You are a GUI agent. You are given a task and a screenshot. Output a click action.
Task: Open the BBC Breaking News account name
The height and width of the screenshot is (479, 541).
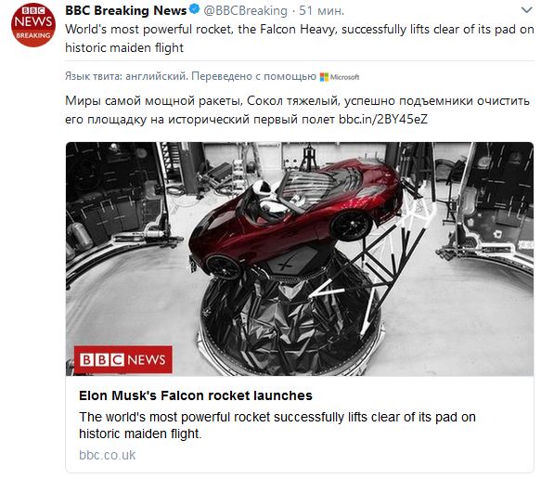(126, 10)
